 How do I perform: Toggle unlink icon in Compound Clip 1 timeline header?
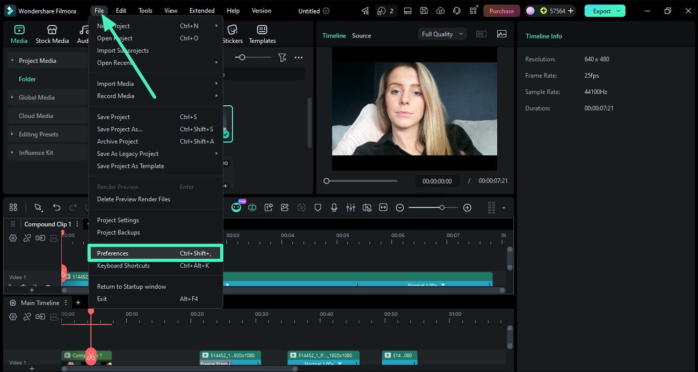click(27, 238)
